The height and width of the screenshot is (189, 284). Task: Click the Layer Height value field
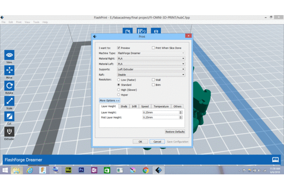[x=161, y=112]
